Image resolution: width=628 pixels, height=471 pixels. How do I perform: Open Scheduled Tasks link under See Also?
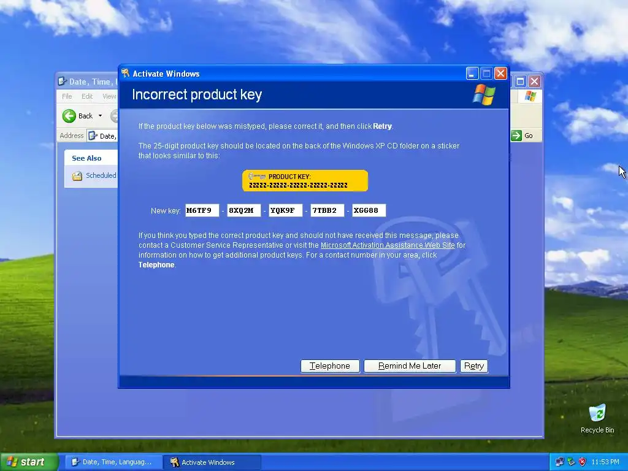pos(101,175)
